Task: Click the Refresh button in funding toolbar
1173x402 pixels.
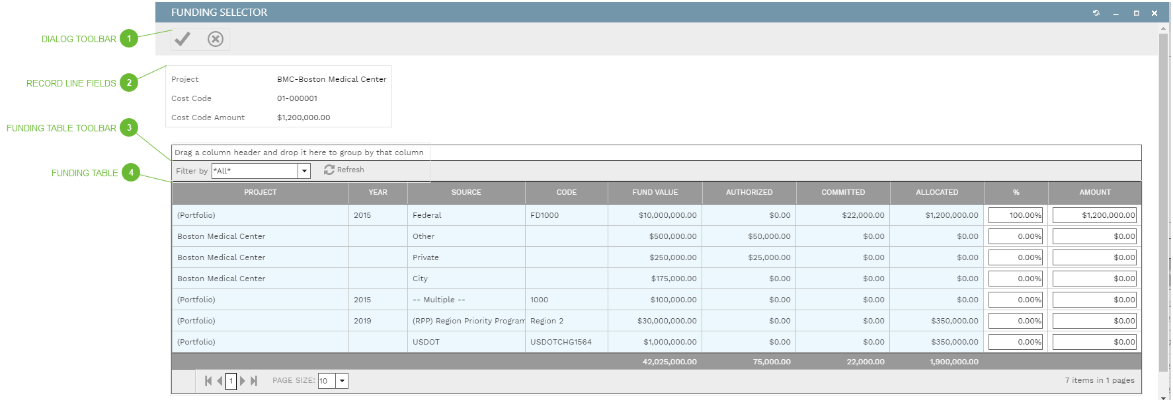Action: [344, 170]
